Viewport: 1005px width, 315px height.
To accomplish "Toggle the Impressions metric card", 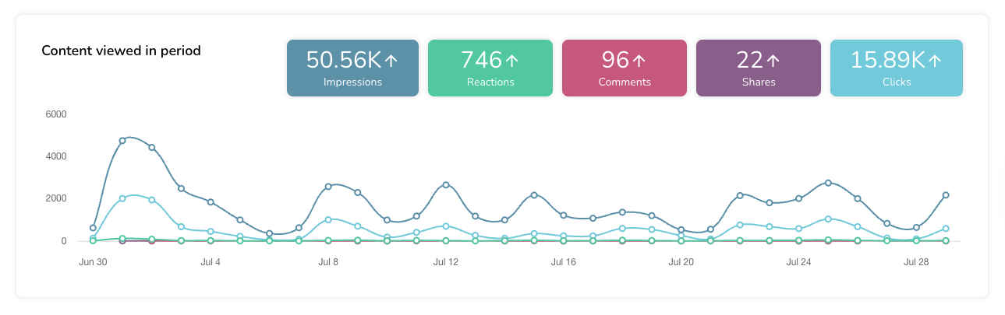I will click(352, 68).
